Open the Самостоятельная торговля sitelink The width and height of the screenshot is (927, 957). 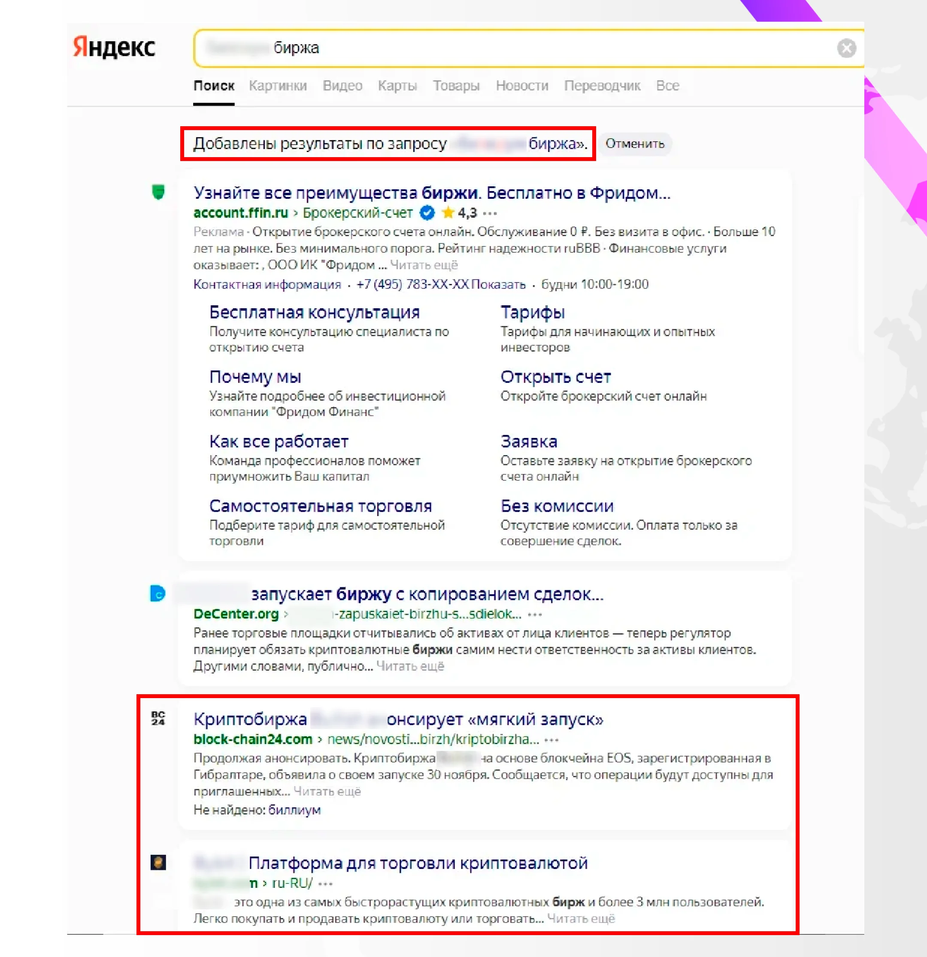point(320,506)
